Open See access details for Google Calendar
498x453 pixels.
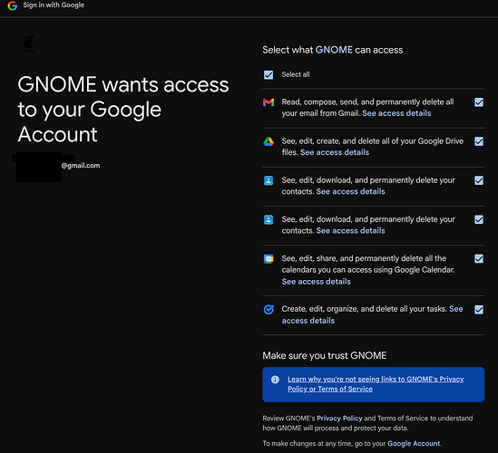pos(316,282)
